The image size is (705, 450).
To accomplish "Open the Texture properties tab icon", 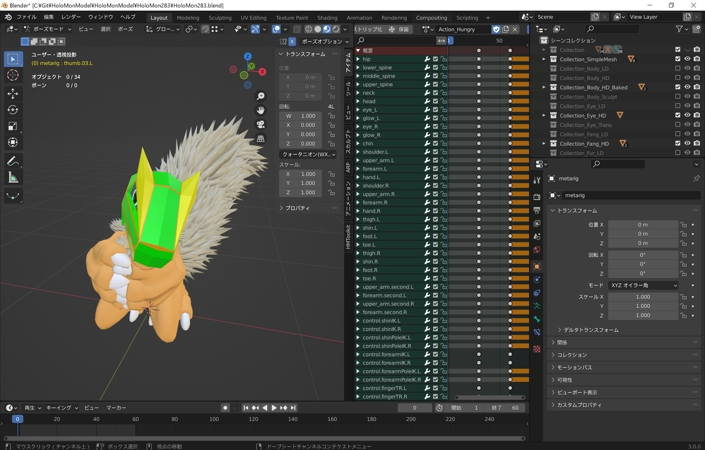I will tap(536, 348).
